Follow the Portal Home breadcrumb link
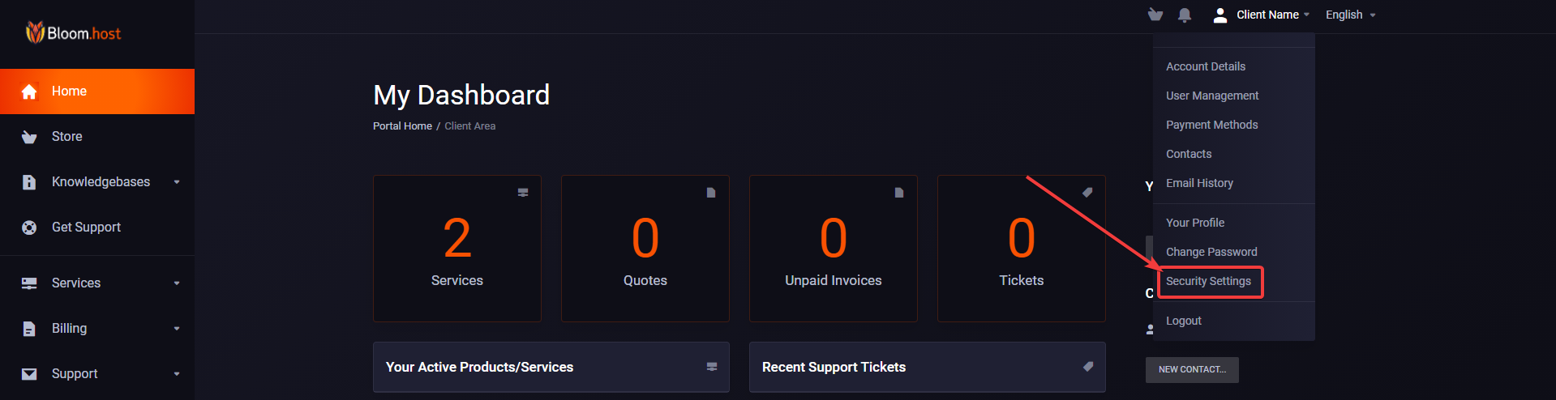The width and height of the screenshot is (1556, 400). tap(402, 126)
